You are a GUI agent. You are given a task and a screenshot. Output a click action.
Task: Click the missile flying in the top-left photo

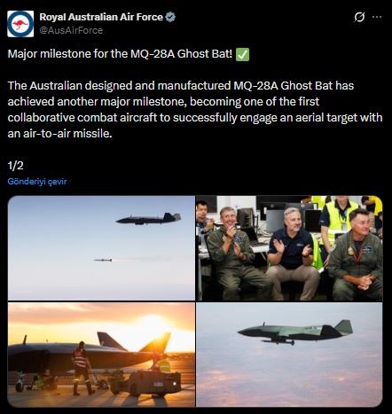[103, 260]
